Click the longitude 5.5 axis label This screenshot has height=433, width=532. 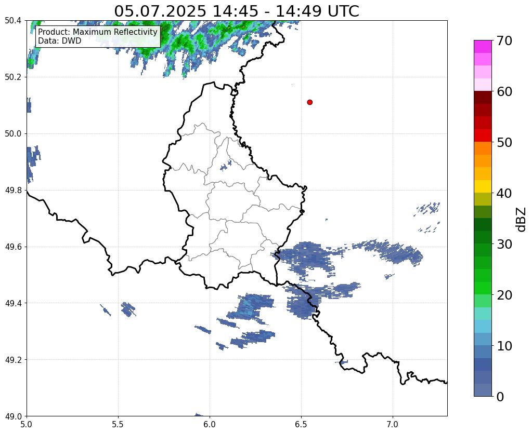(x=118, y=424)
